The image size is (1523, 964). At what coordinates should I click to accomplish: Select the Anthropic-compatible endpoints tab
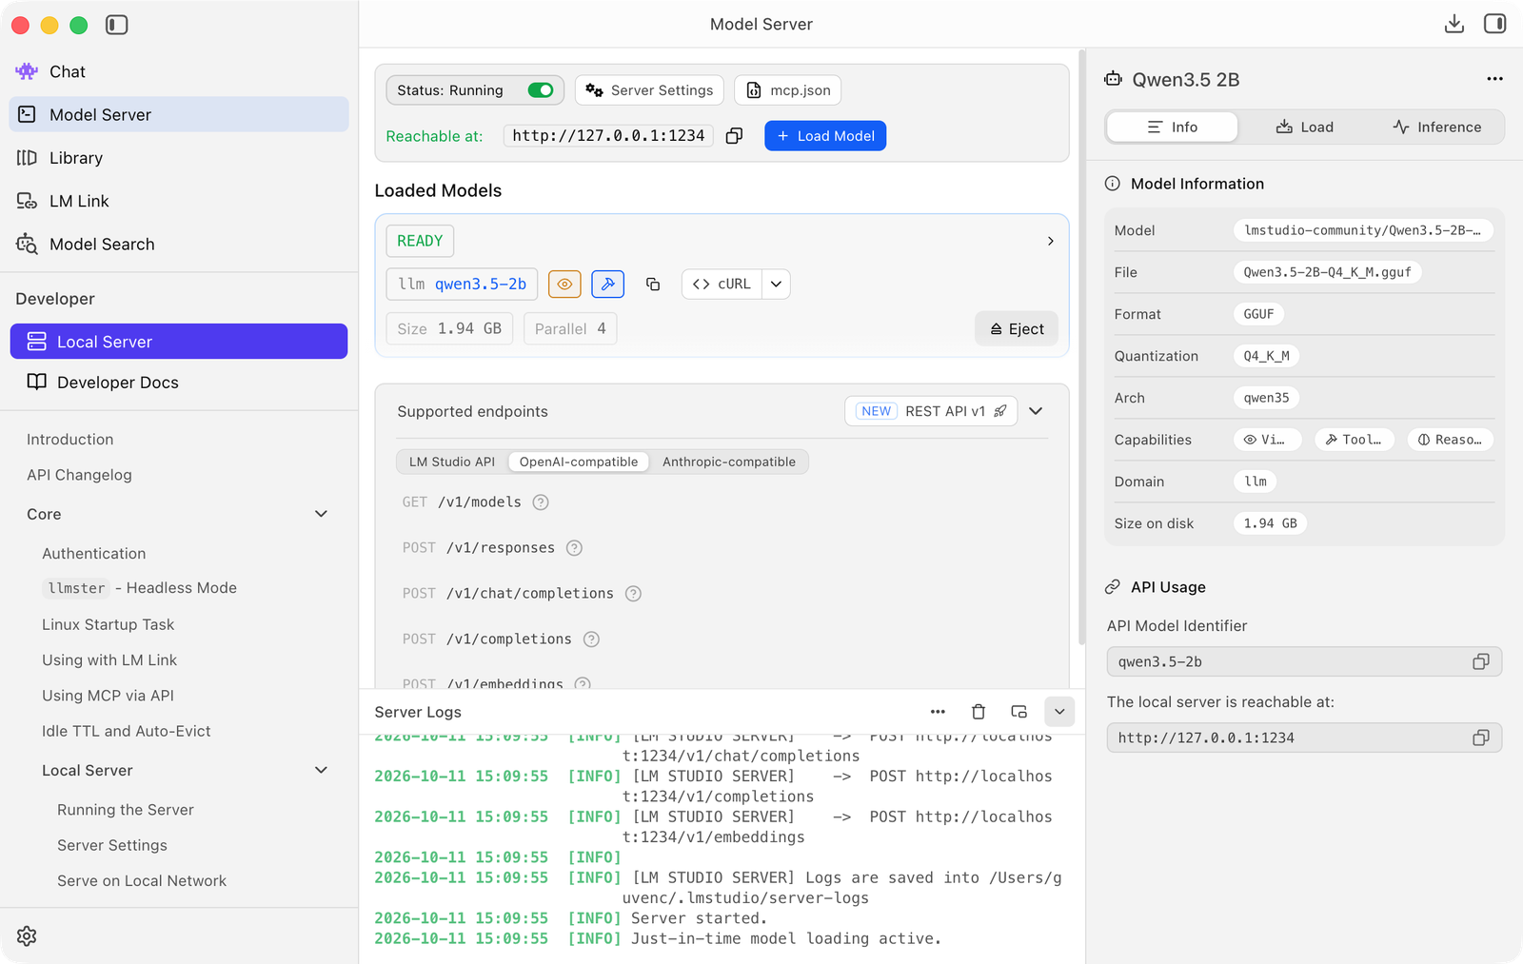click(729, 462)
